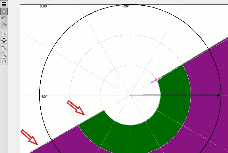The height and width of the screenshot is (153, 228).
Task: Select the arrow pointer tool
Action: [x=4, y=11]
